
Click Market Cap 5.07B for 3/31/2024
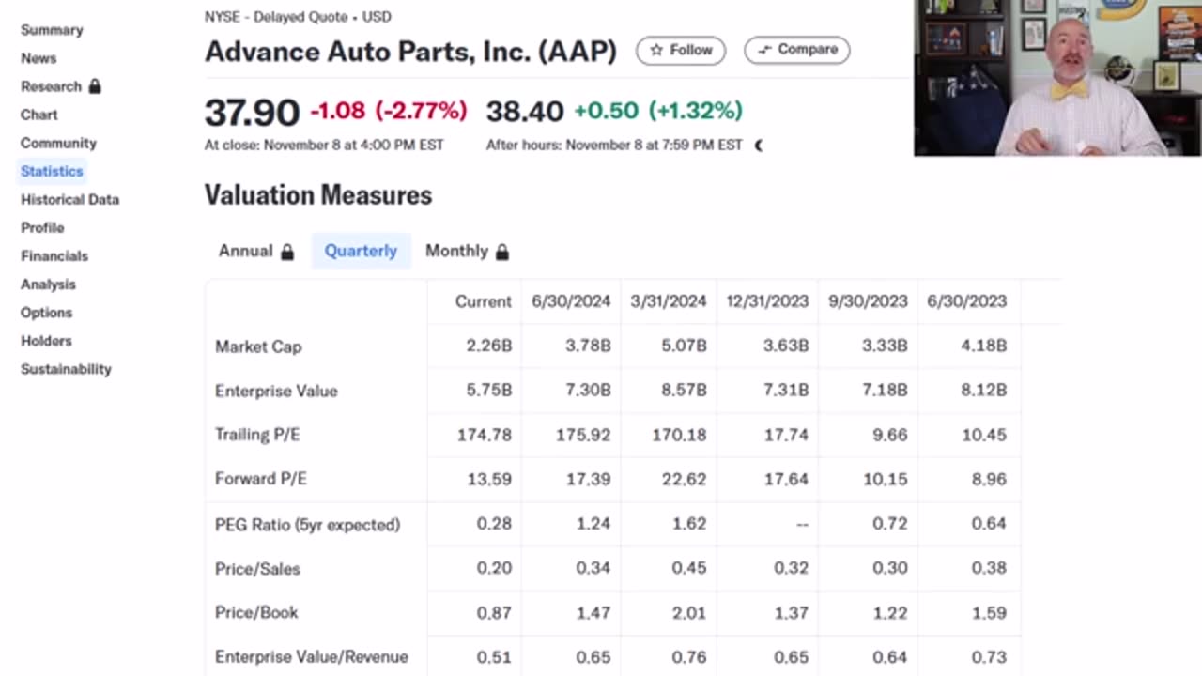(684, 346)
